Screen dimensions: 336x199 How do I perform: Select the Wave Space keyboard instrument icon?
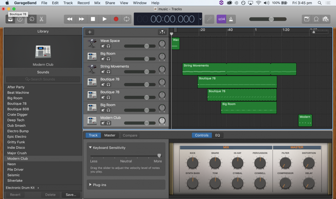(x=92, y=44)
